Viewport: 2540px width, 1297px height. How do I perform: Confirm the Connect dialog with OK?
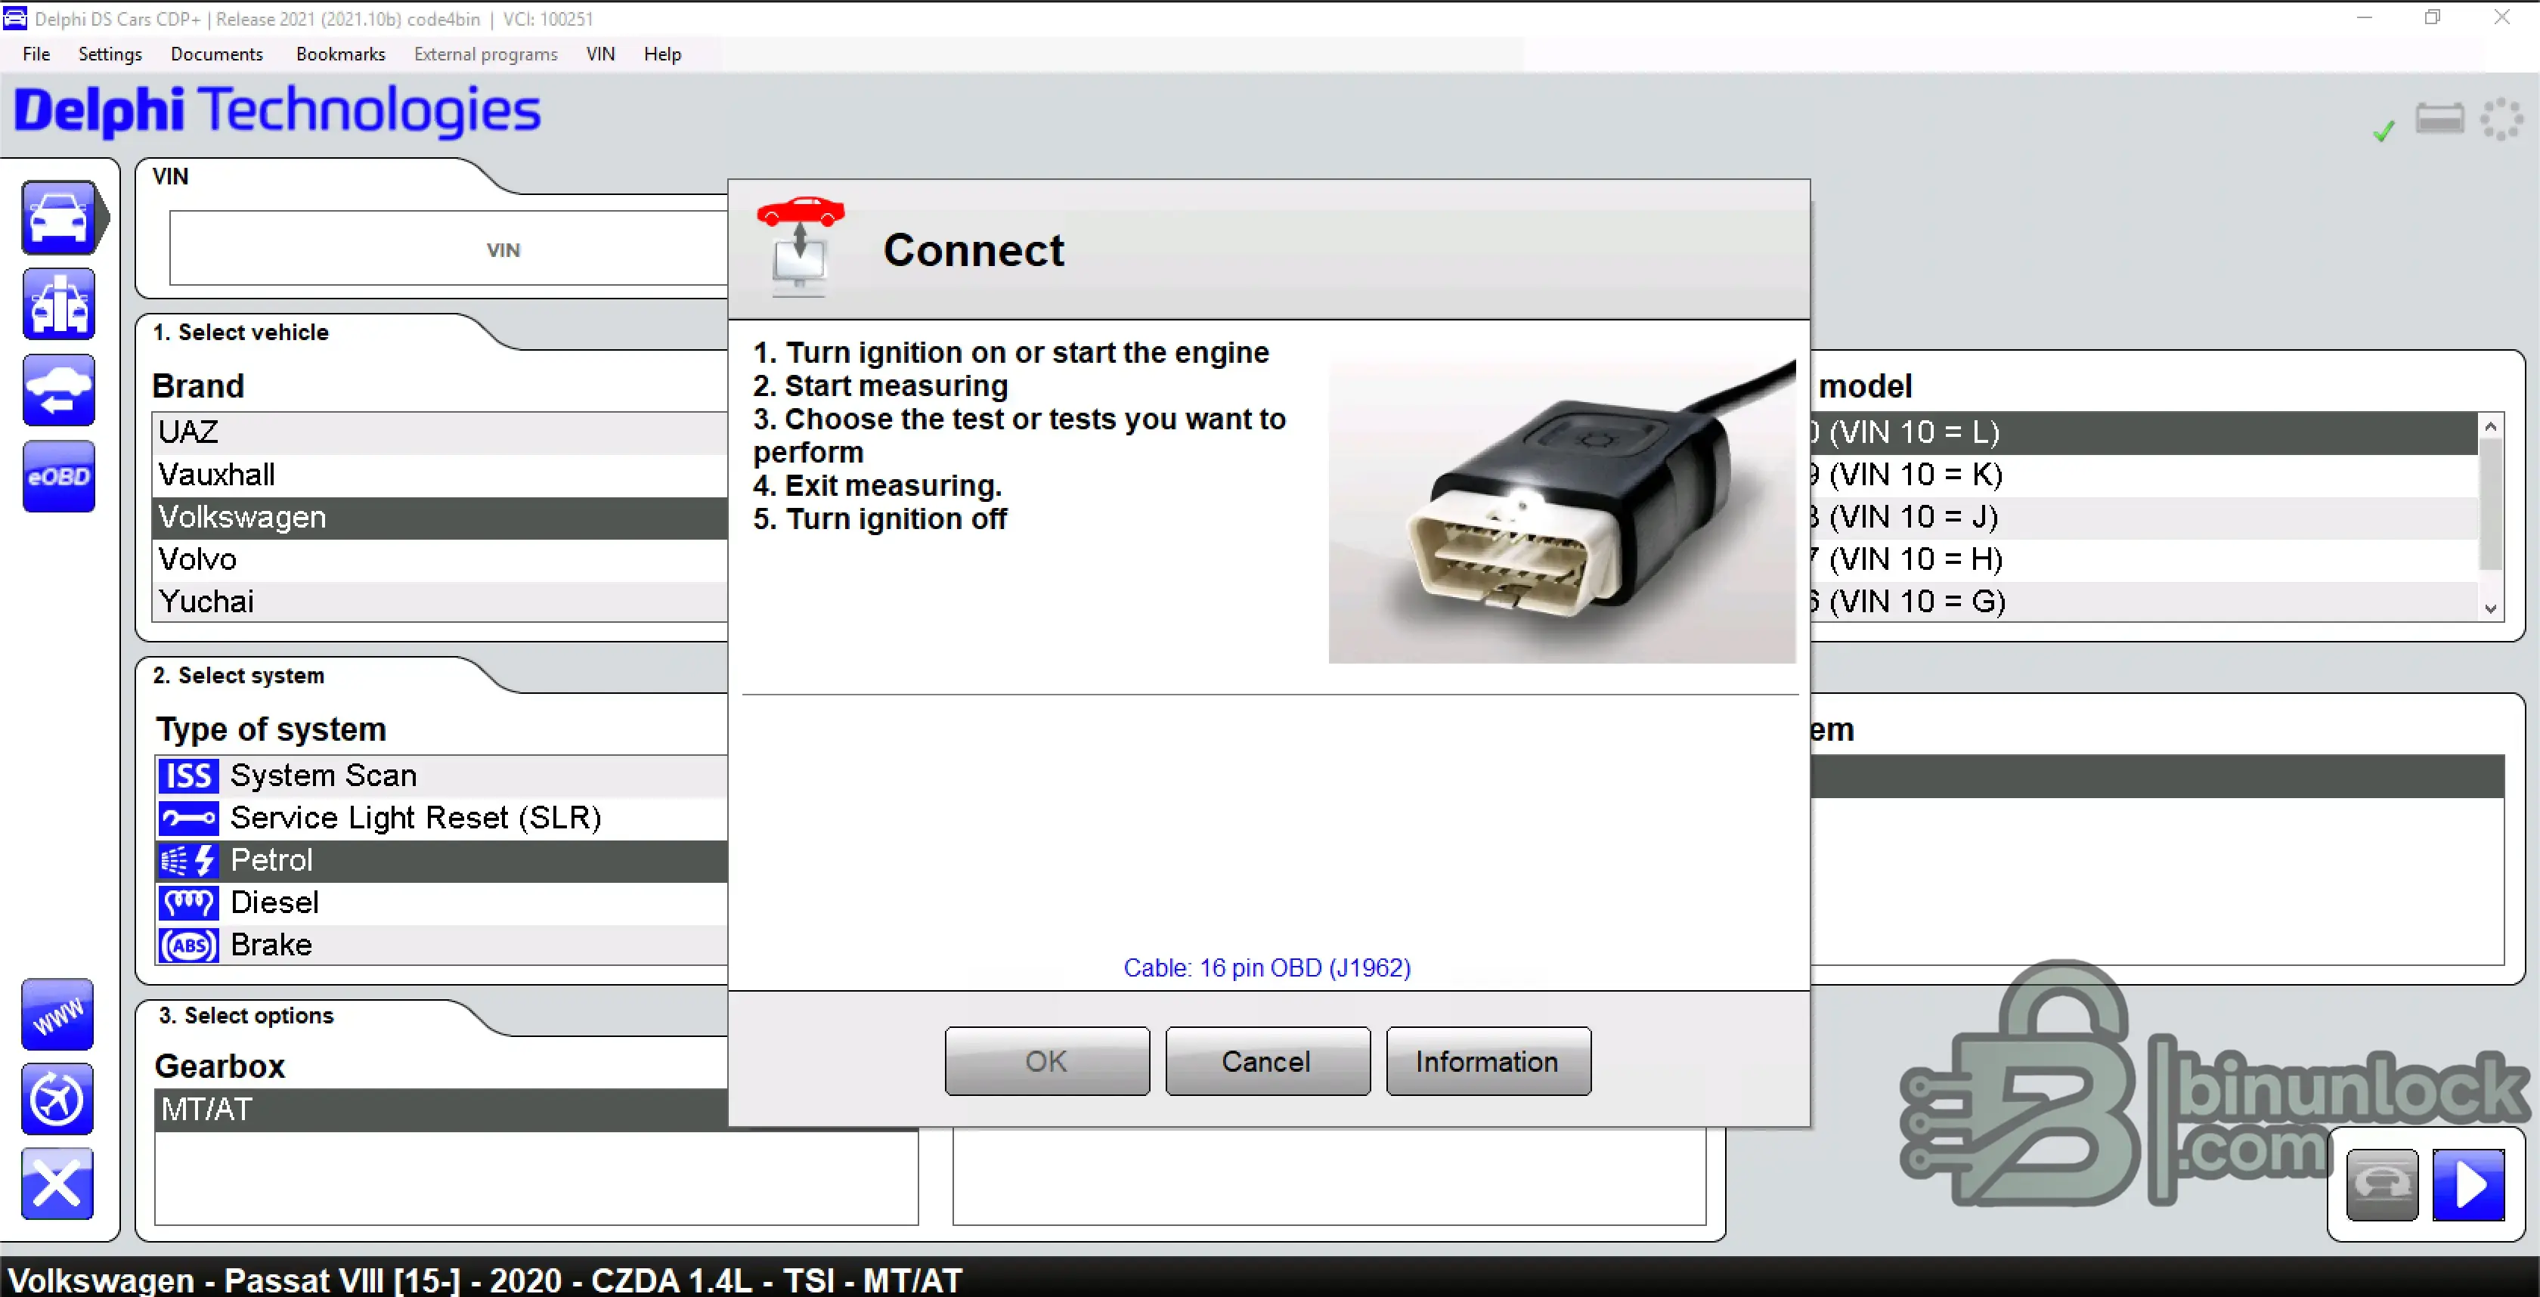coord(1047,1061)
